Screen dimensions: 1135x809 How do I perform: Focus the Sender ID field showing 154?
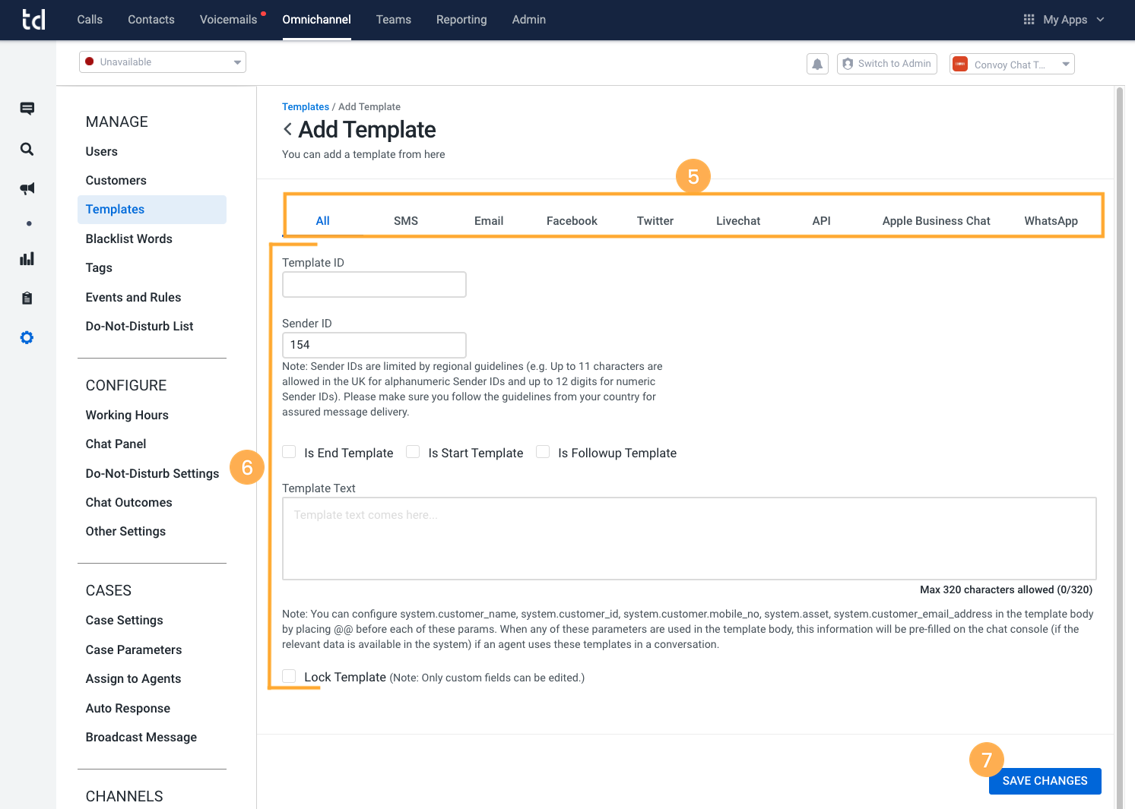(374, 345)
